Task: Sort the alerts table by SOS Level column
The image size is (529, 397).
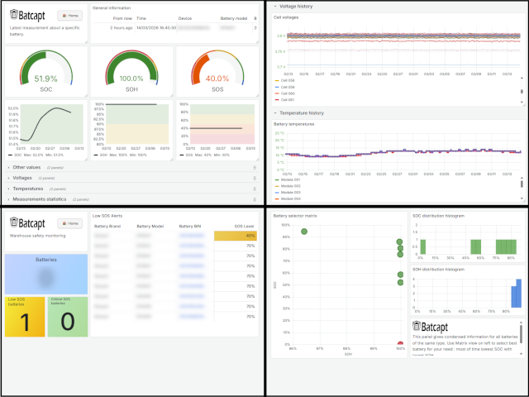Action: coord(244,226)
